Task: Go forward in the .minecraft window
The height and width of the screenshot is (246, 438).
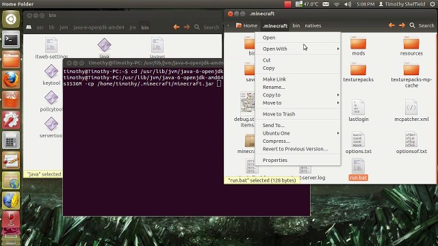Action: coord(402,25)
